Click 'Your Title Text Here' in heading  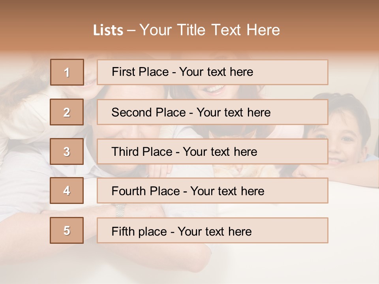[x=210, y=30]
